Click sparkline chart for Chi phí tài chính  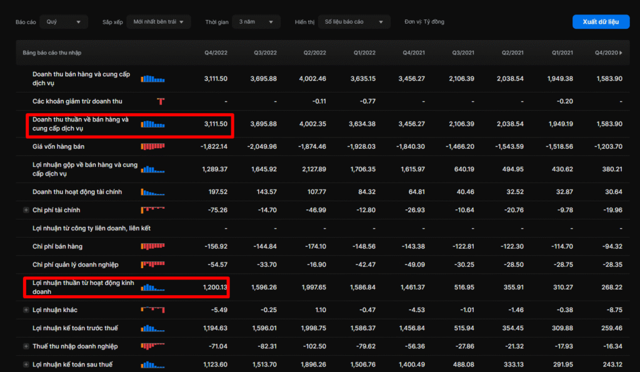click(x=152, y=210)
